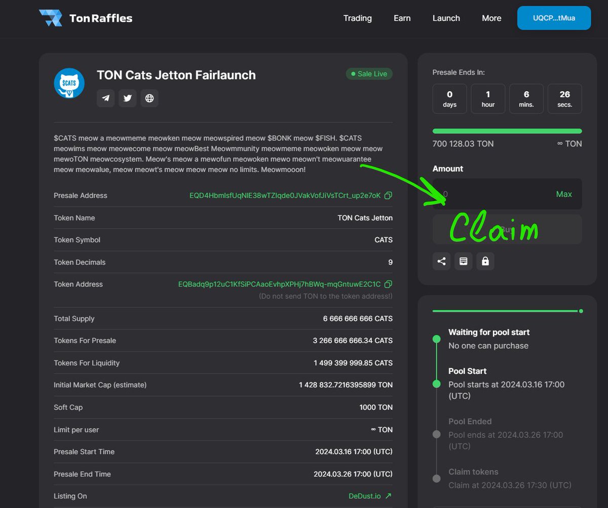
Task: Click the Tokens For Presale value
Action: click(353, 341)
